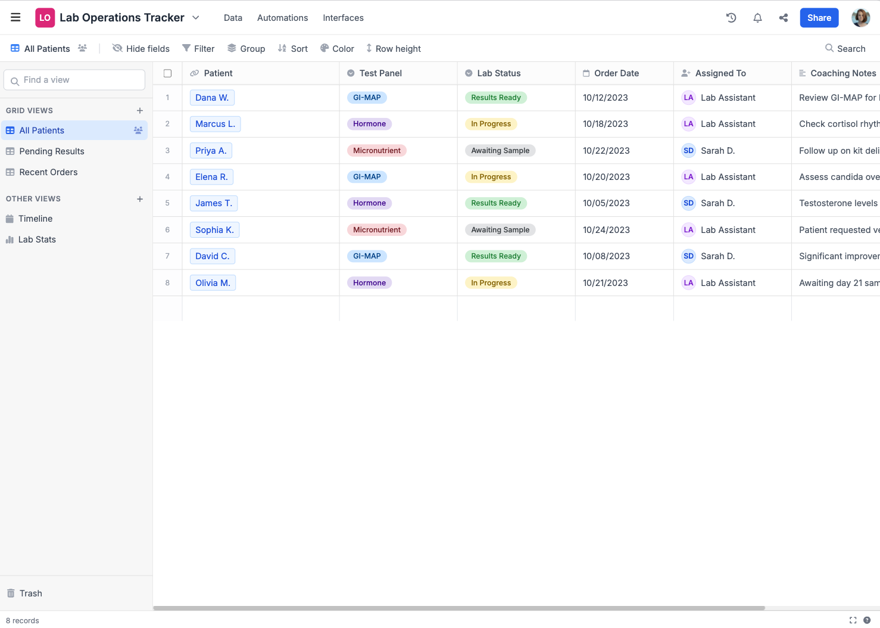Open the Sophia K. patient link
Viewport: 880px width, 628px height.
(x=214, y=230)
